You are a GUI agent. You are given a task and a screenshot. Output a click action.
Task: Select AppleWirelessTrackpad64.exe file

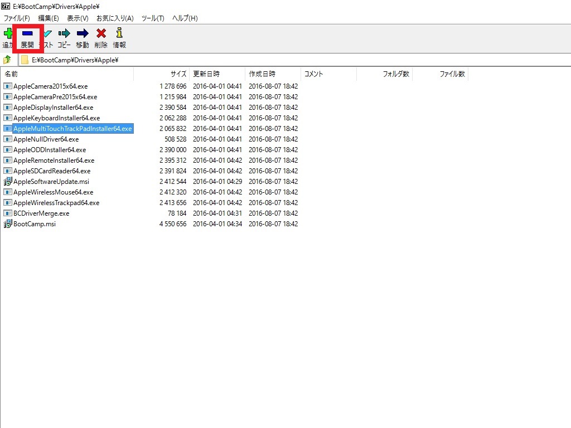click(x=56, y=202)
